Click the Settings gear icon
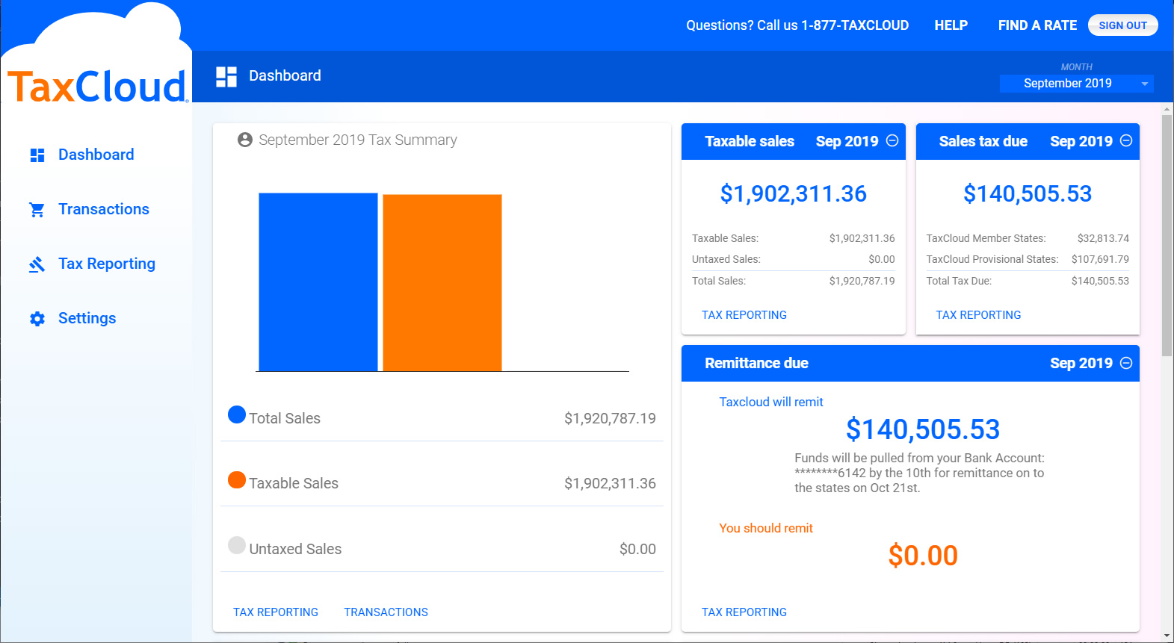1174x643 pixels. (x=37, y=319)
